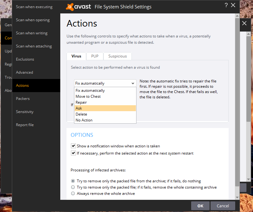Collapse the Fix automatically dropdown arrow
Image resolution: width=253 pixels, height=212 pixels.
click(133, 83)
